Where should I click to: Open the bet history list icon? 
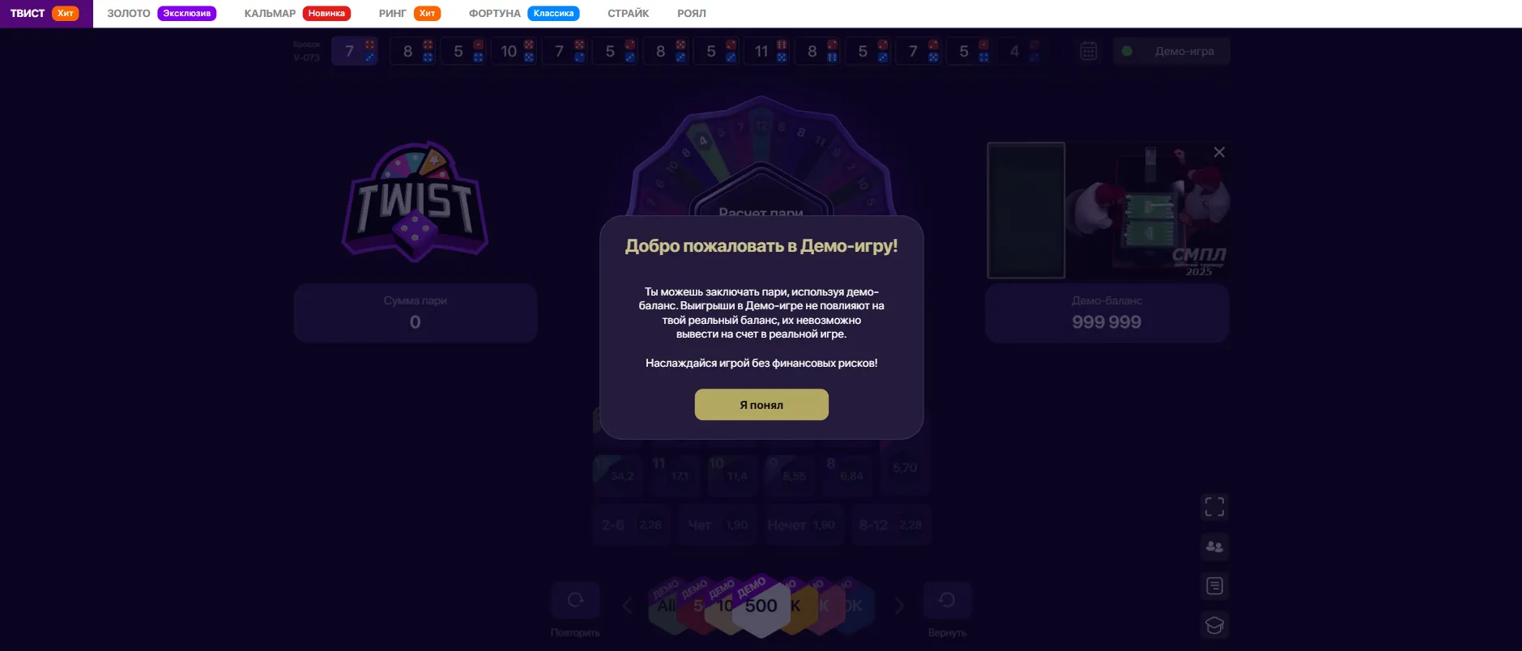point(1214,586)
